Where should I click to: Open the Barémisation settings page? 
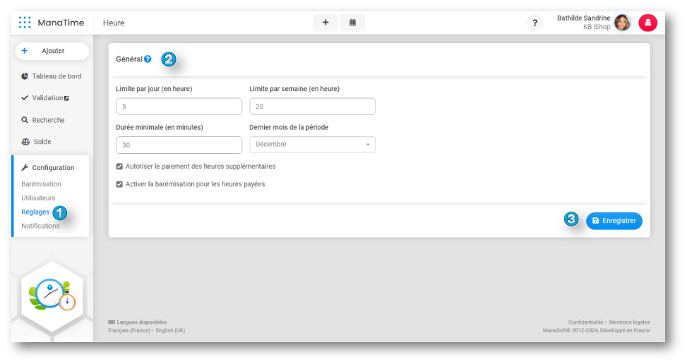pos(41,184)
